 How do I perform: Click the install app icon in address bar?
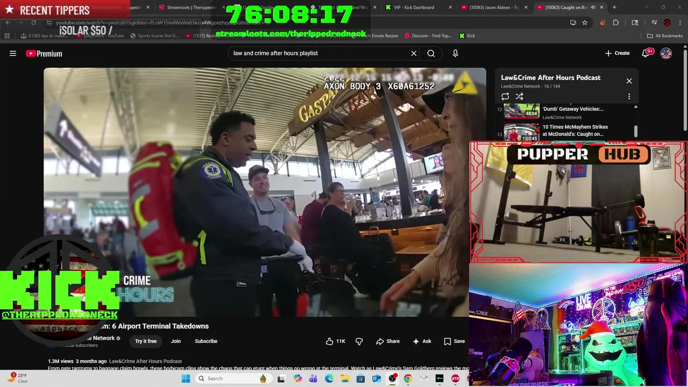(573, 23)
